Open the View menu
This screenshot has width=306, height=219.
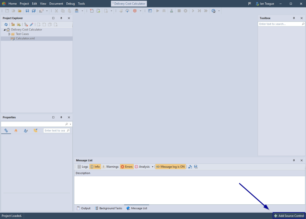pyautogui.click(x=43, y=4)
